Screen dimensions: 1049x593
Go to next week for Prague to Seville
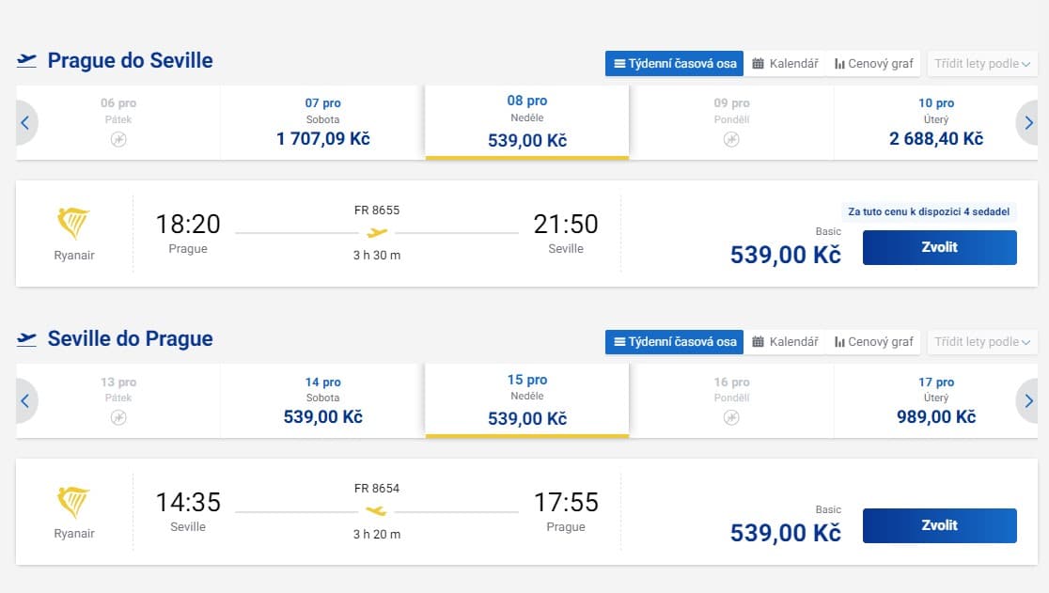1028,122
